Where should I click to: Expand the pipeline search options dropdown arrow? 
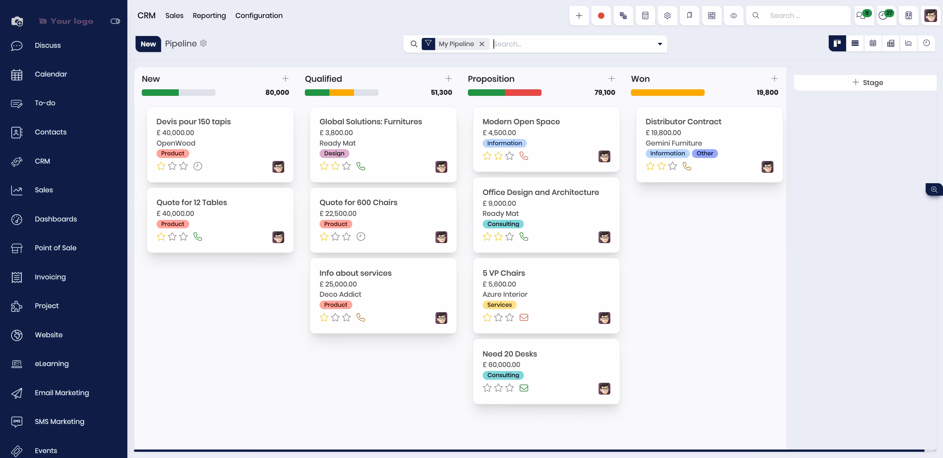660,44
